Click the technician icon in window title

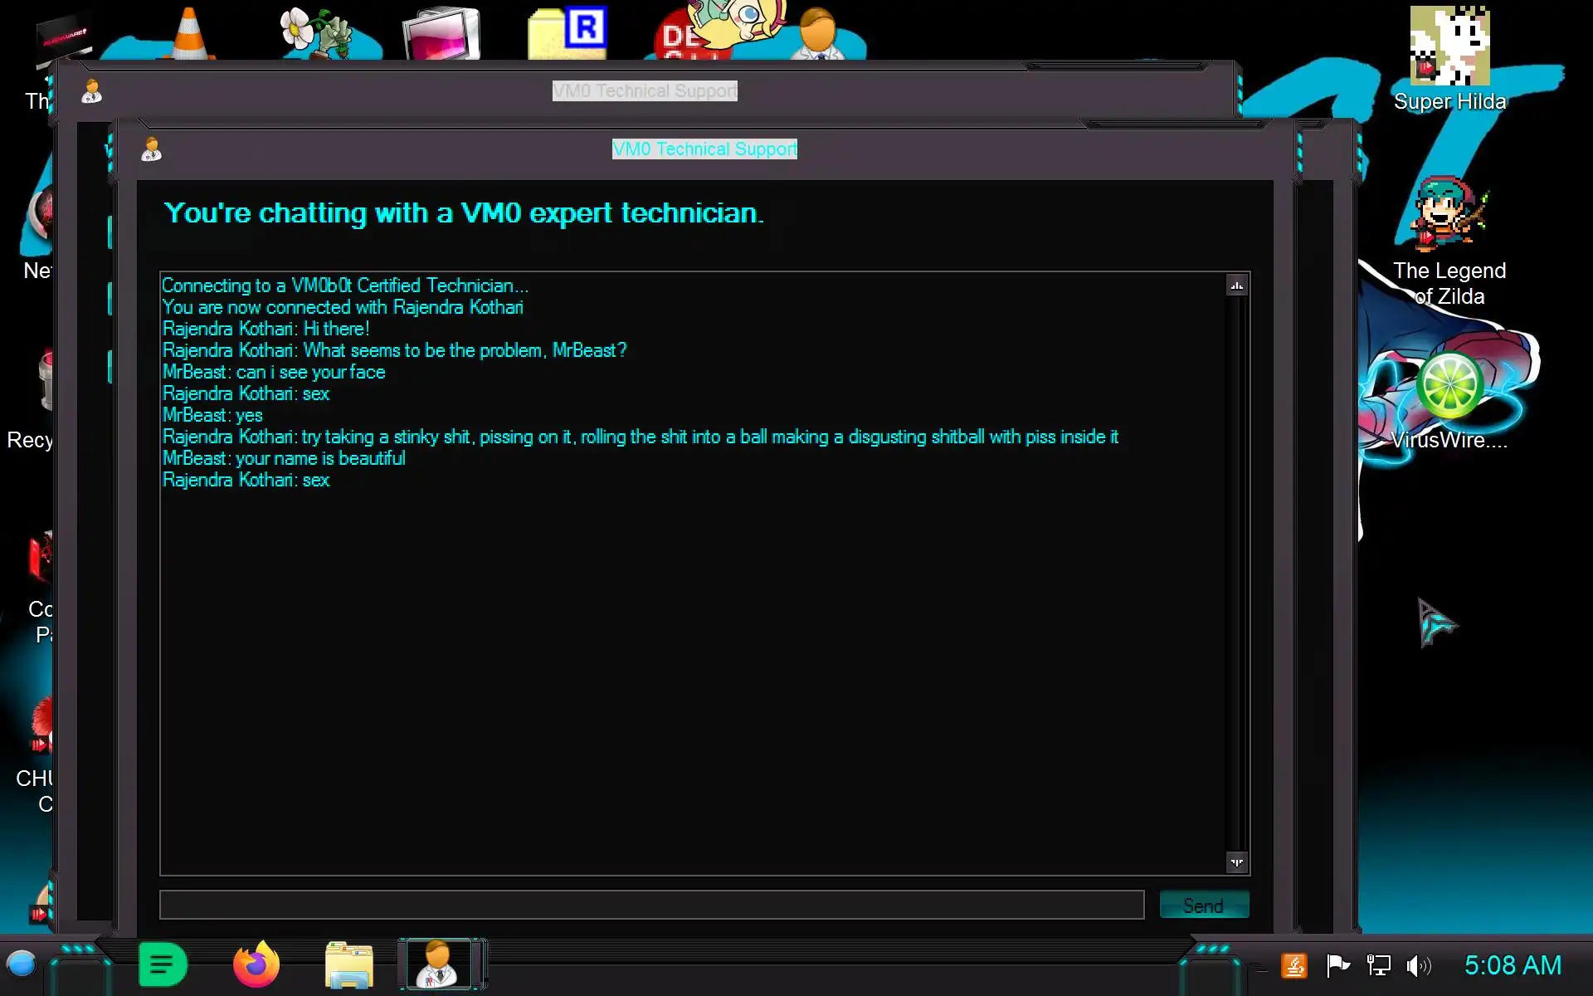(151, 149)
